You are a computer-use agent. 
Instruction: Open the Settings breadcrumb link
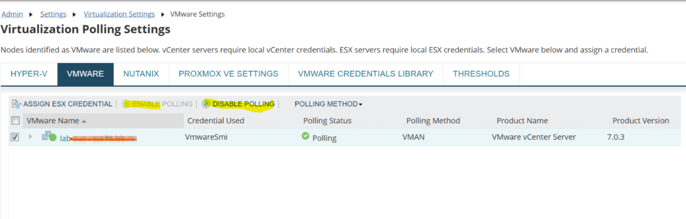click(53, 14)
